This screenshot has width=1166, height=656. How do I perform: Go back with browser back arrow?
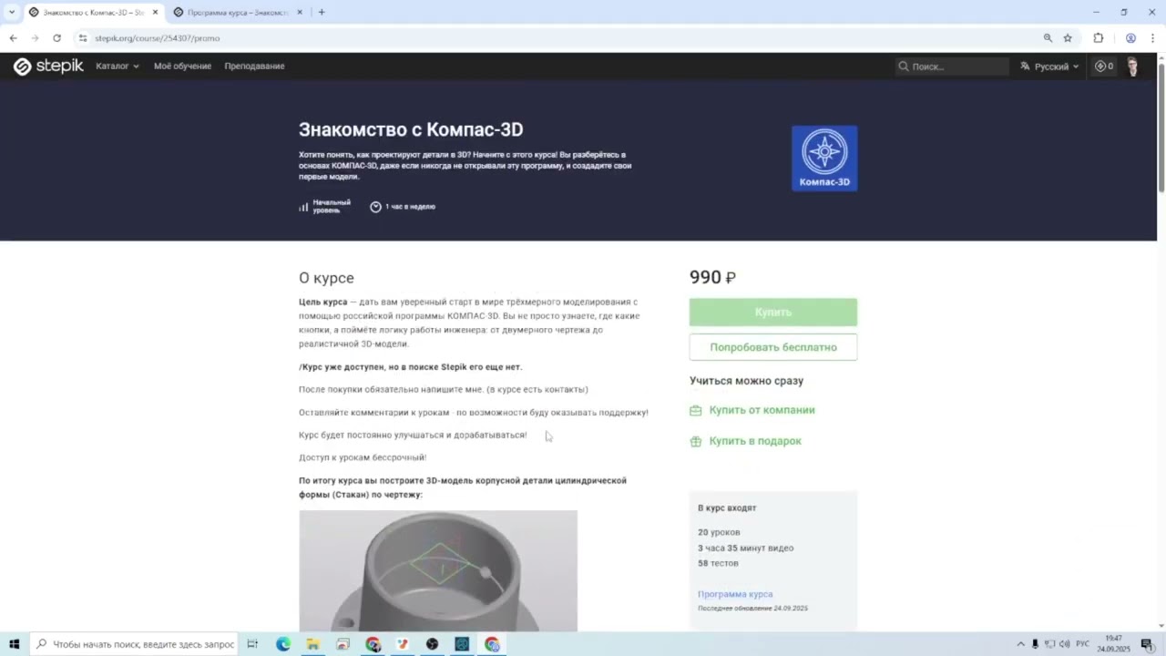click(x=13, y=38)
